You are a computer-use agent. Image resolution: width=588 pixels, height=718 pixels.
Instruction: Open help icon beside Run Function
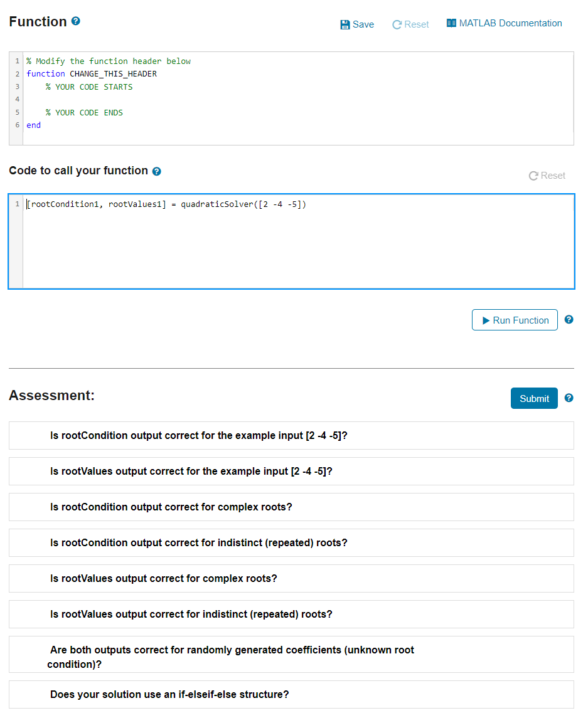[569, 320]
